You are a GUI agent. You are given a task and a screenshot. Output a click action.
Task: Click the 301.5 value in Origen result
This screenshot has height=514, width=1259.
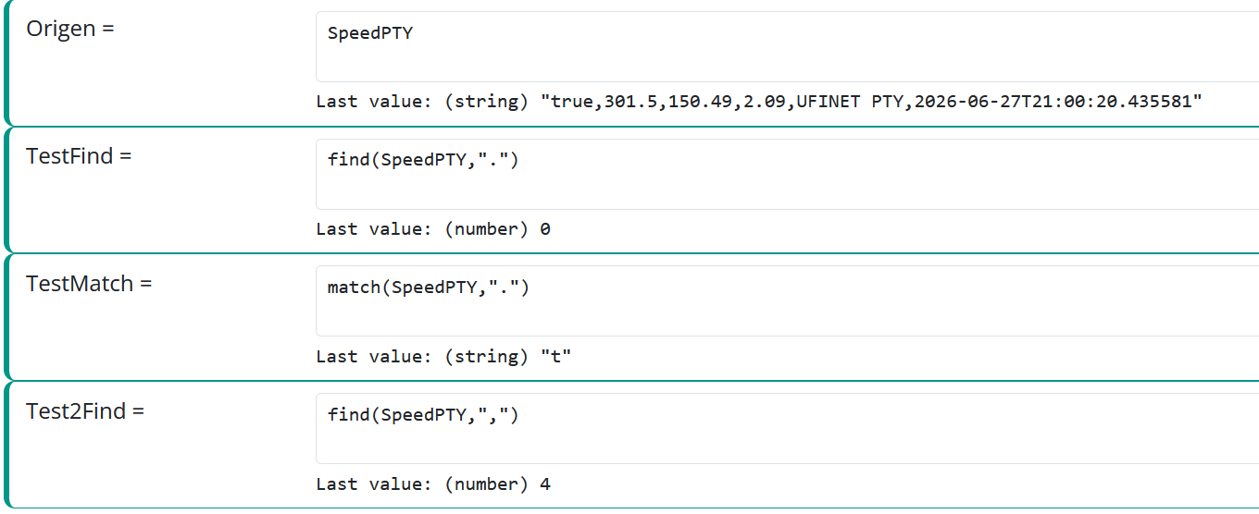tap(630, 102)
